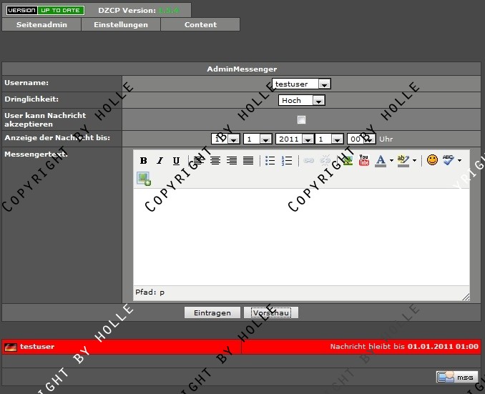
Task: Toggle the spell checker icon
Action: click(449, 160)
